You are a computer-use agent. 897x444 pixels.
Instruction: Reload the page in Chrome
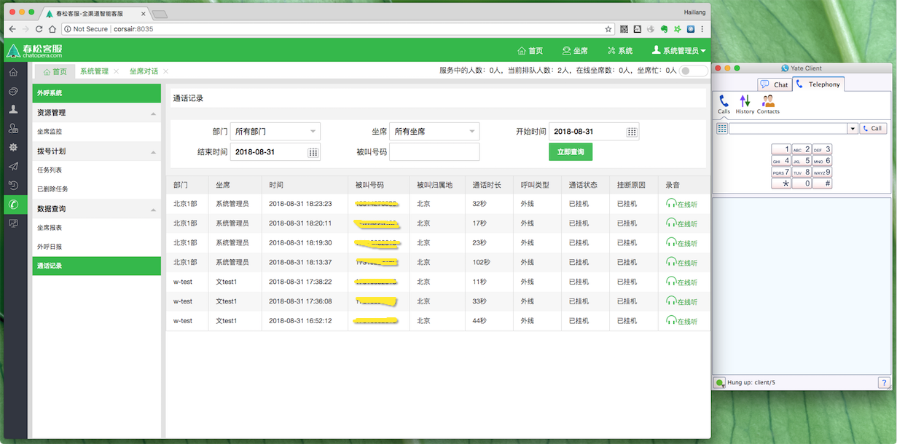point(39,29)
